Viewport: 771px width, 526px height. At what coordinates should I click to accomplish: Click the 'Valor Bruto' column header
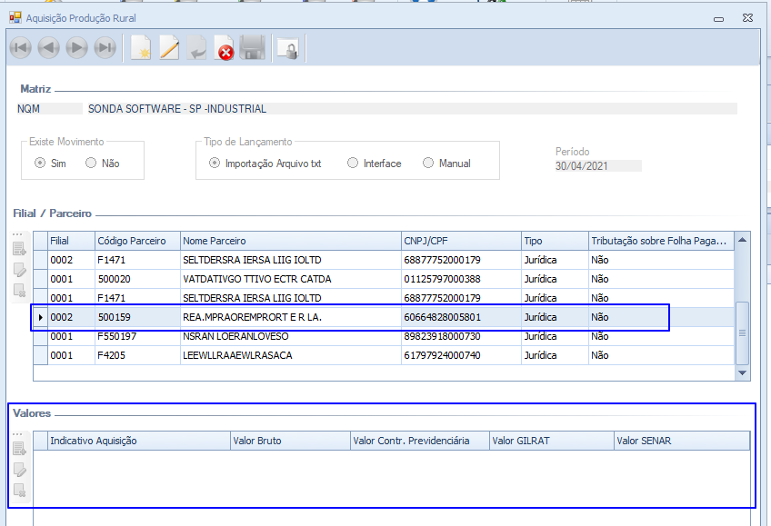click(289, 441)
